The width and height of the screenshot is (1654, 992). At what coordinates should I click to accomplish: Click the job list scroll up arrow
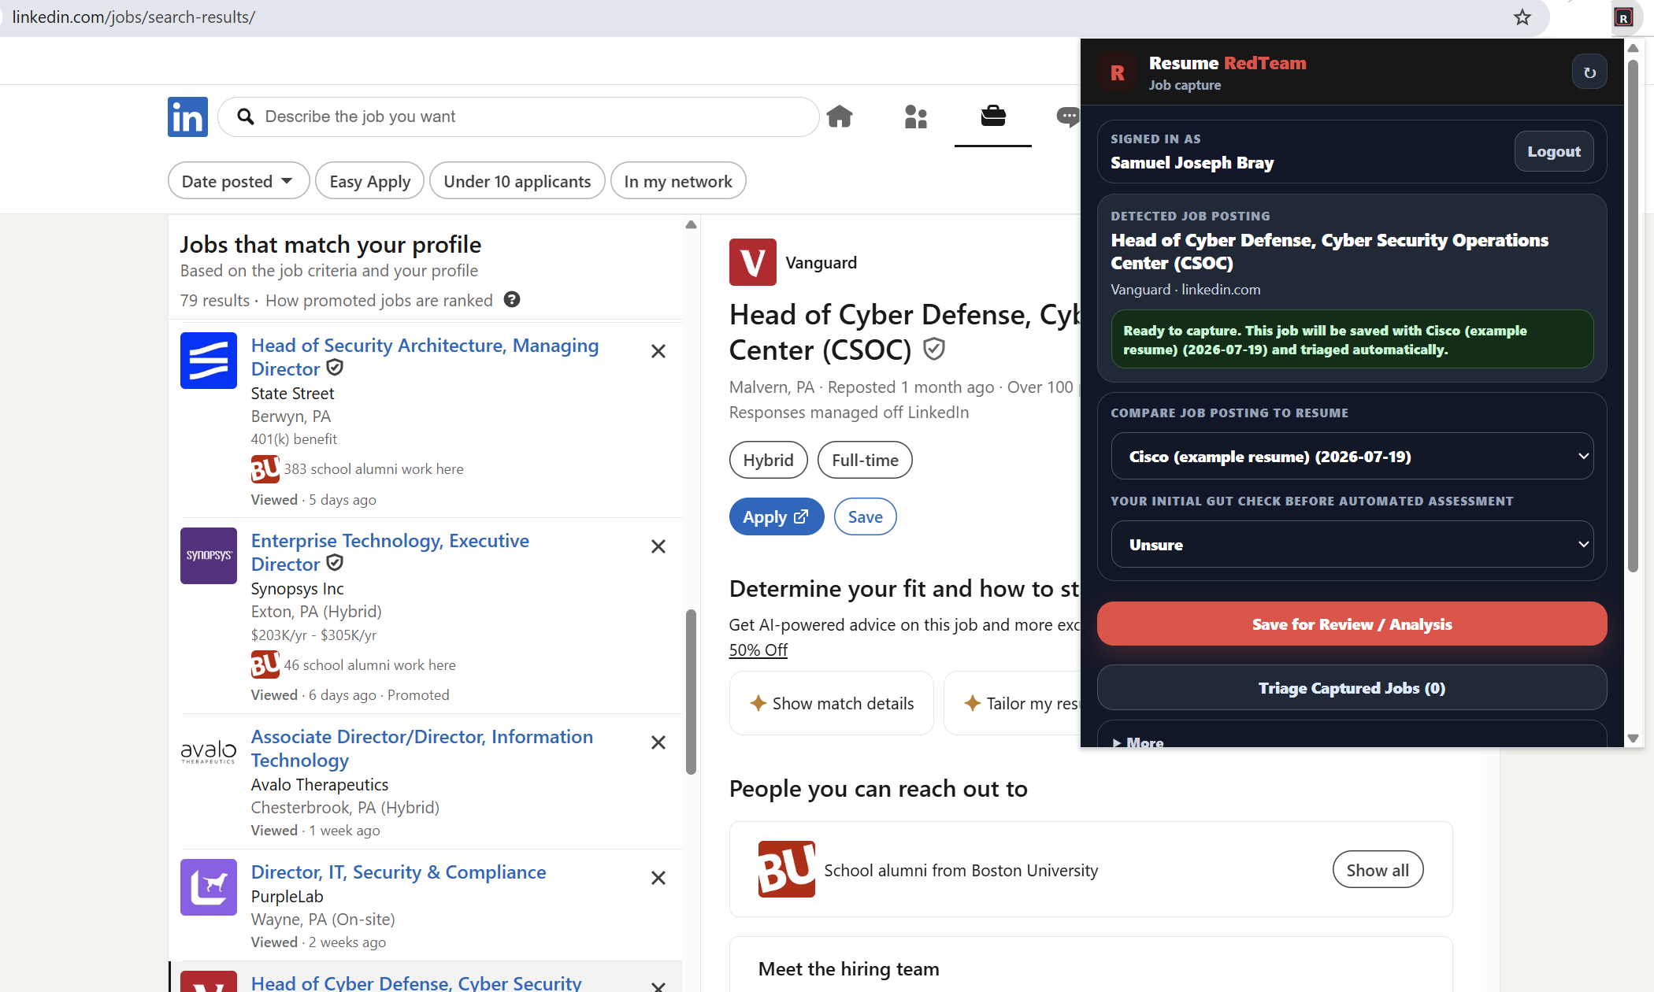[x=691, y=225]
